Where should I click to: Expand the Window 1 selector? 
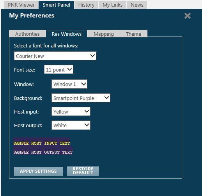pos(69,84)
